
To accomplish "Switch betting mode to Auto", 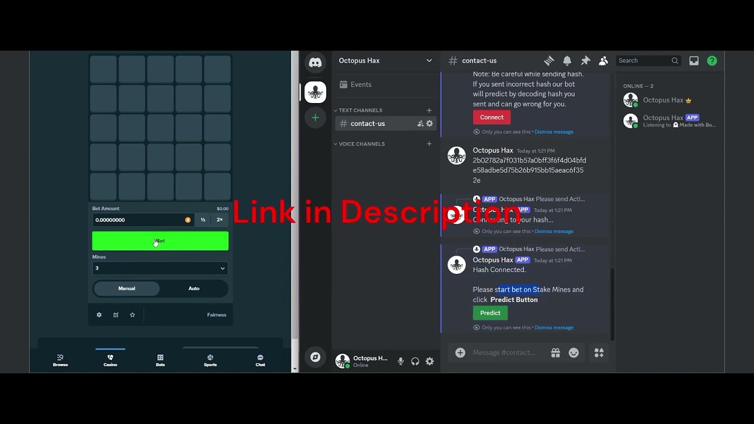I will click(x=194, y=289).
